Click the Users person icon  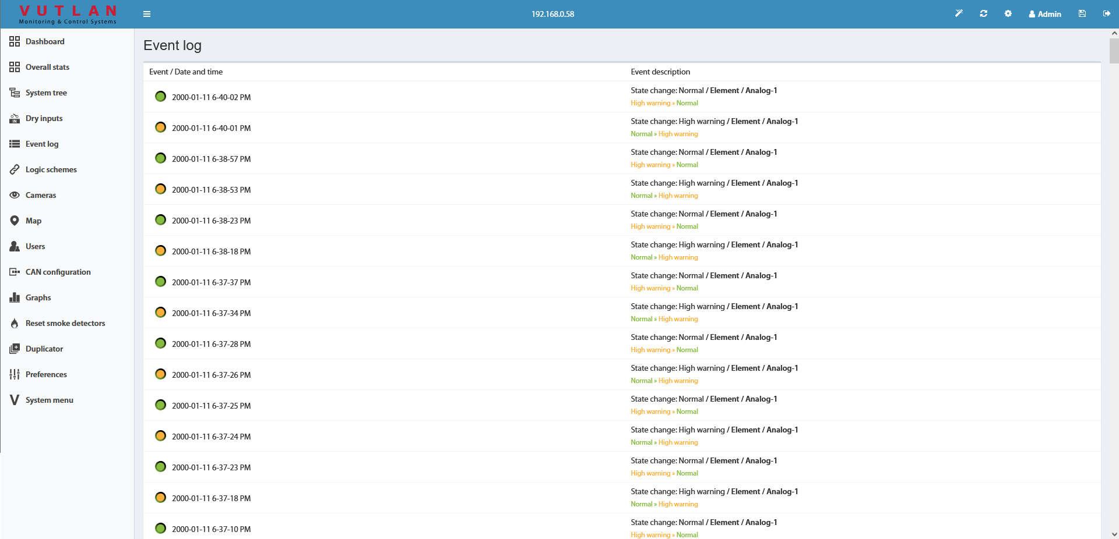15,246
